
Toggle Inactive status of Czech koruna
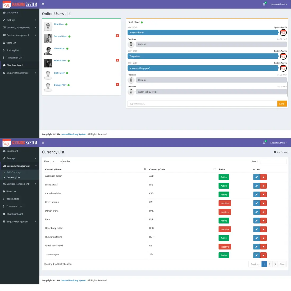(225, 203)
